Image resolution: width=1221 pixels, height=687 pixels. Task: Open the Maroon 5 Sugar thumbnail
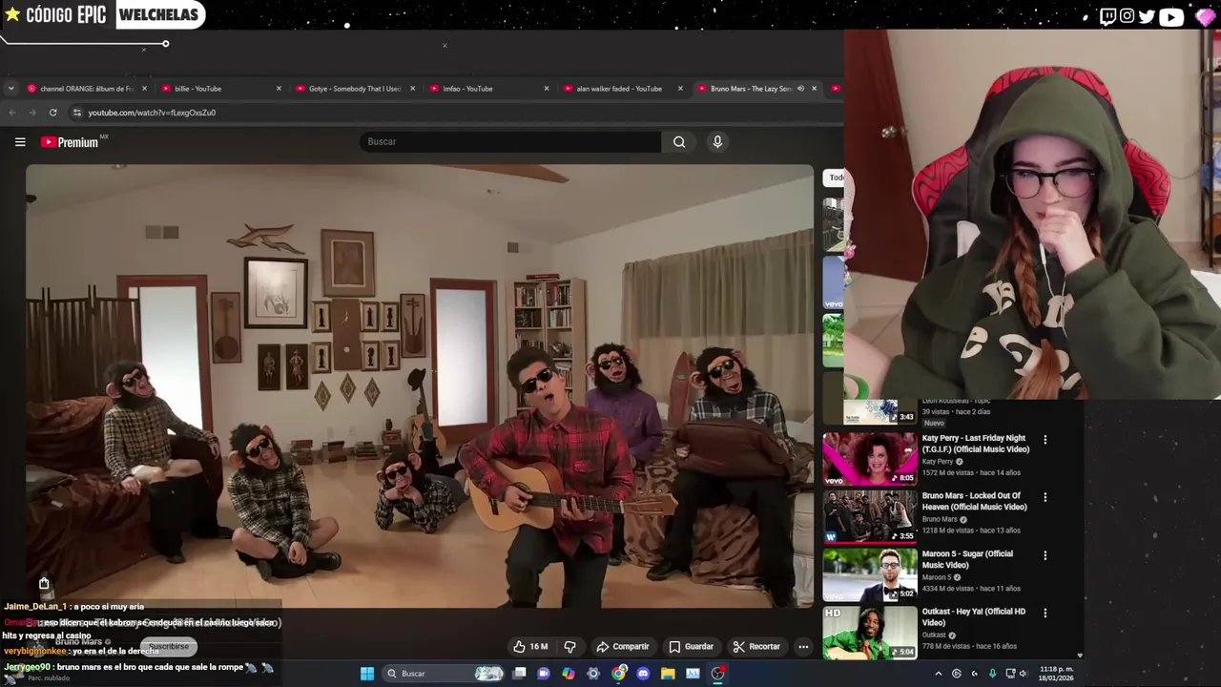coord(870,573)
